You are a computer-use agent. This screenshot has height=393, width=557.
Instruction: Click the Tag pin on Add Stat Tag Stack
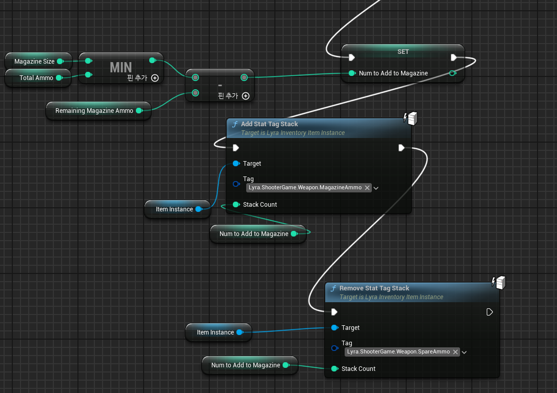[236, 184]
